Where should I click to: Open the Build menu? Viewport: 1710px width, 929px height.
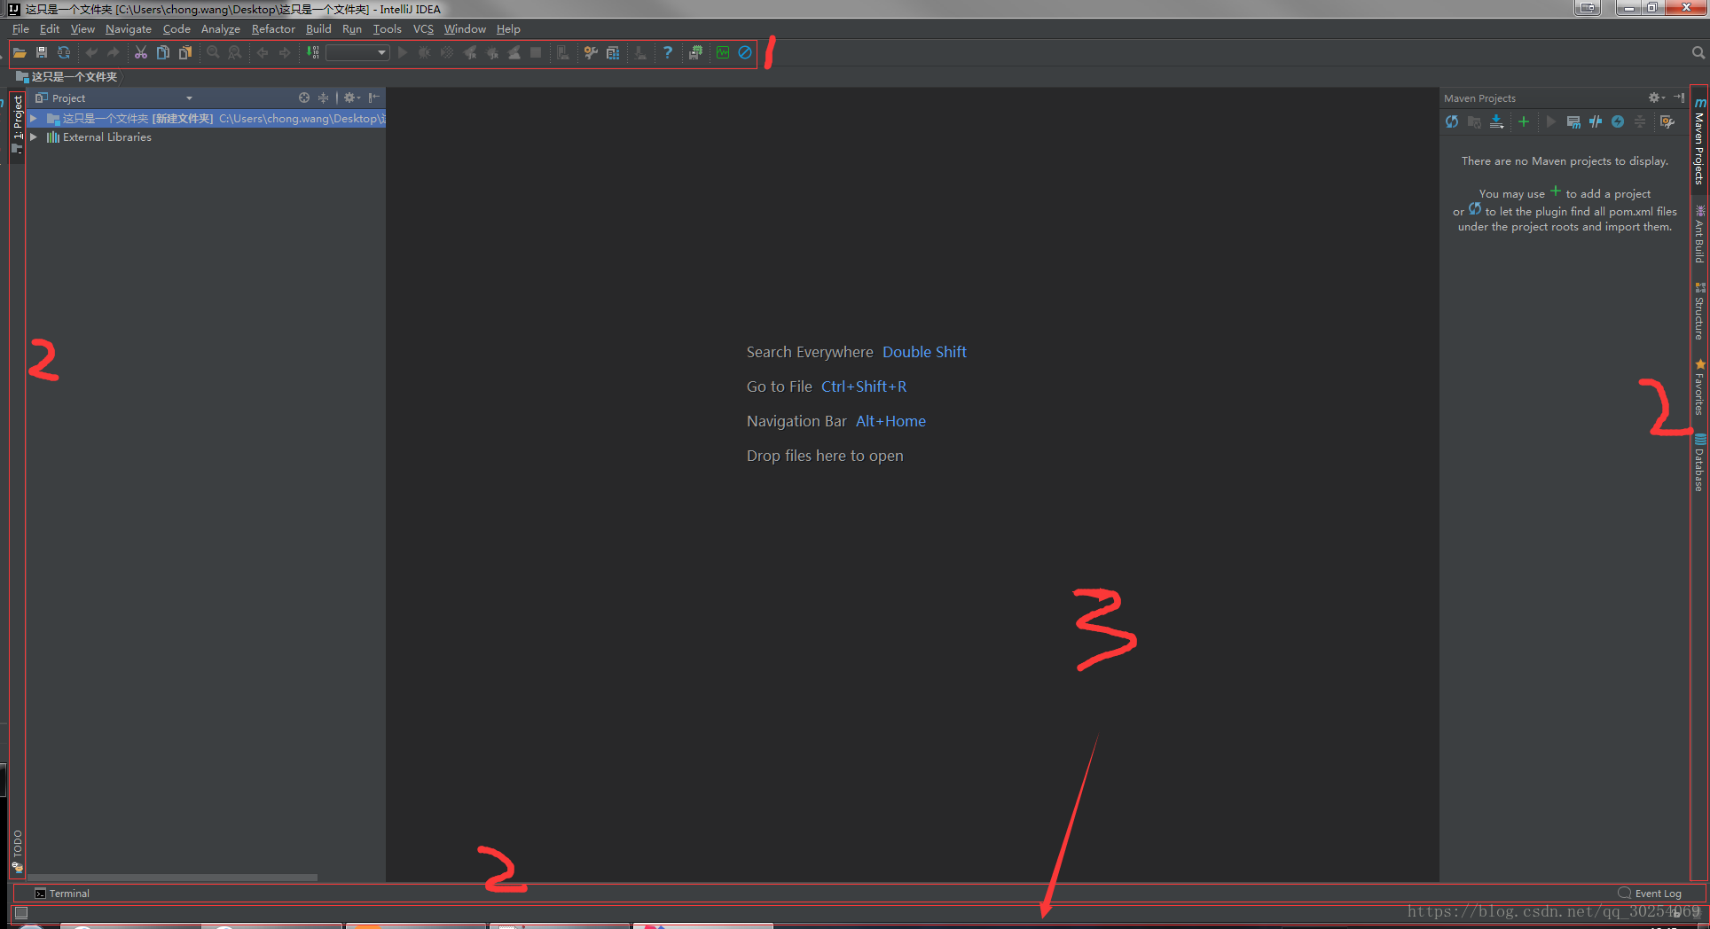click(318, 29)
